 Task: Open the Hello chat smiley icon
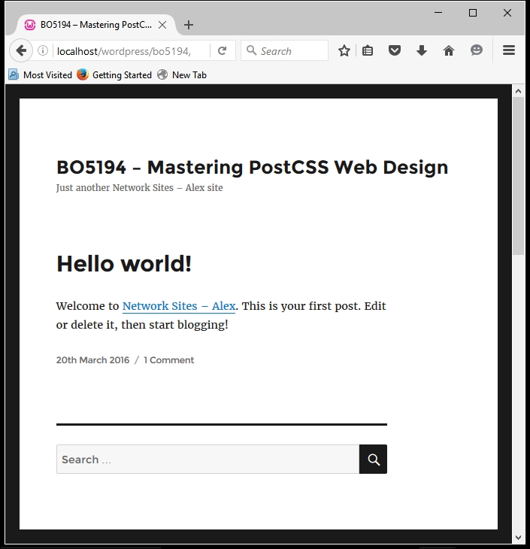tap(476, 51)
